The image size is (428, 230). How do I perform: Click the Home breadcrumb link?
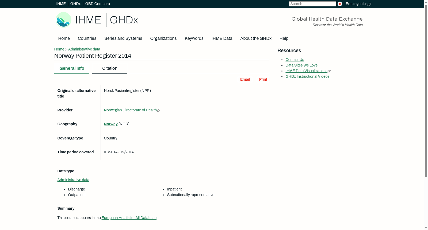click(59, 49)
